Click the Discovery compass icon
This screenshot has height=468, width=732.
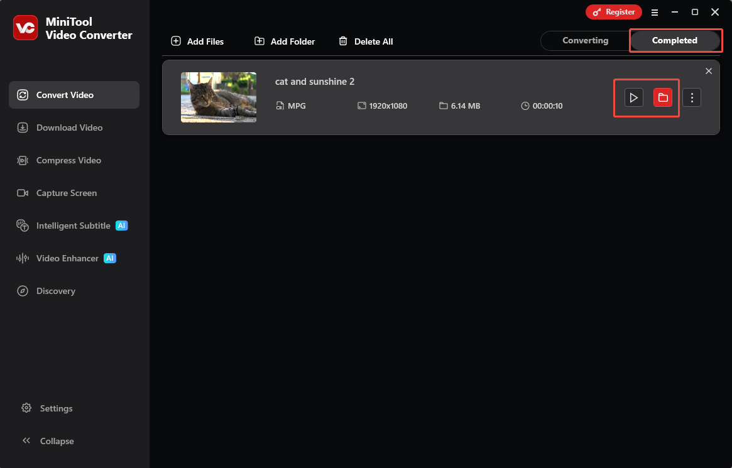click(23, 291)
